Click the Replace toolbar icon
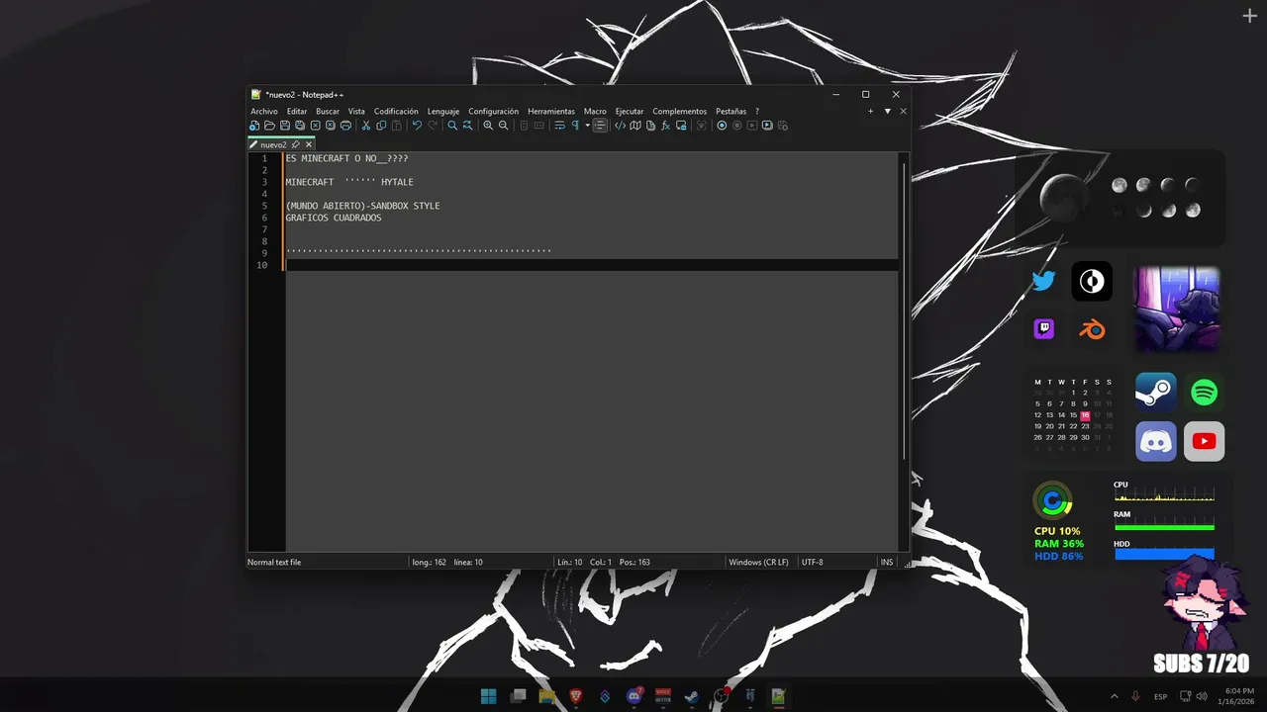The width and height of the screenshot is (1267, 712). pyautogui.click(x=468, y=126)
